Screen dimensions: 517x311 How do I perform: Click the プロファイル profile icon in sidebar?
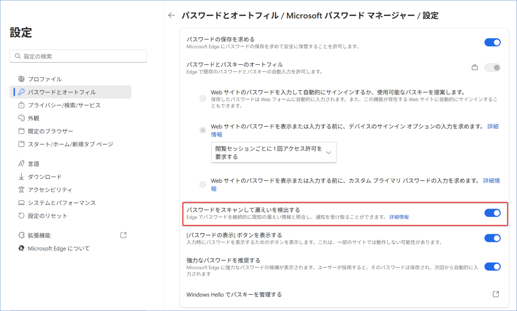click(21, 79)
